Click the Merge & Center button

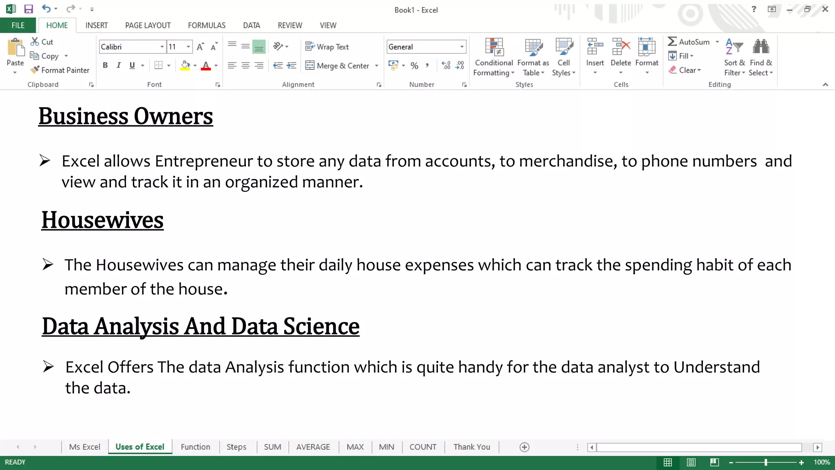click(x=338, y=66)
